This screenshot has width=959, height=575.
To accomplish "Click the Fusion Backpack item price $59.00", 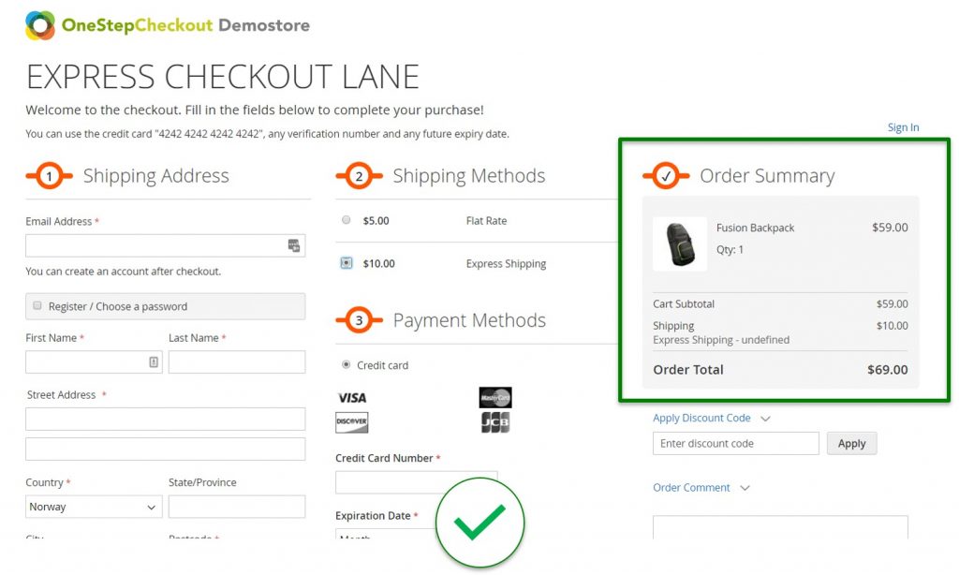I will tap(890, 228).
